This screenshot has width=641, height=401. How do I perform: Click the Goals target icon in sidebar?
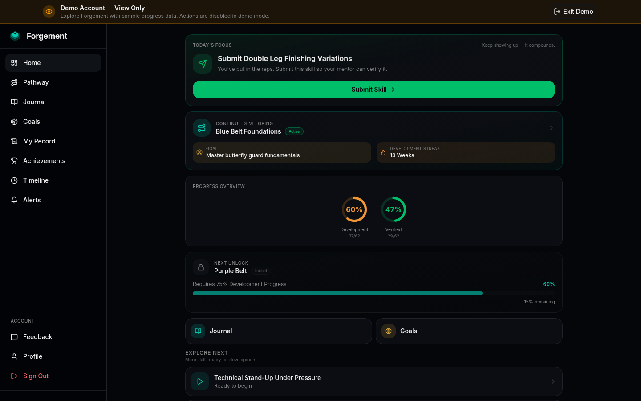tap(14, 122)
